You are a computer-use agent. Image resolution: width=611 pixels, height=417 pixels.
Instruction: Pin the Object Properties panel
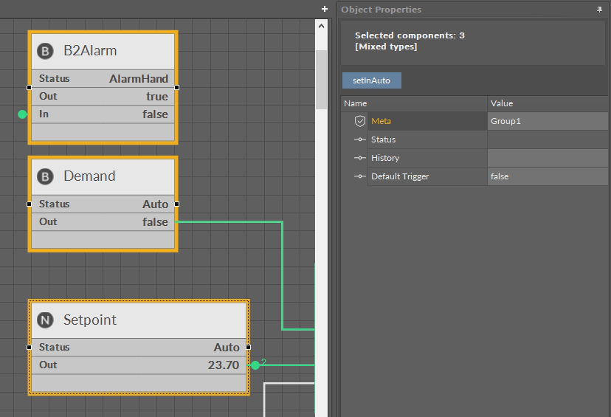tap(599, 10)
